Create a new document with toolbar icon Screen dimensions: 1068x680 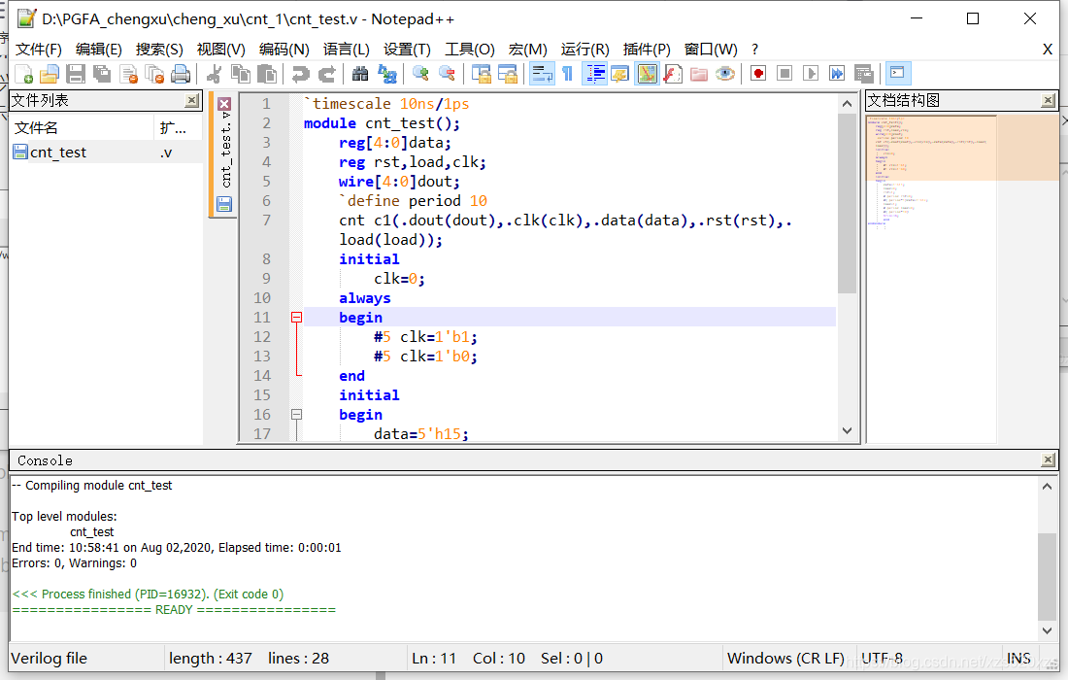[x=24, y=74]
